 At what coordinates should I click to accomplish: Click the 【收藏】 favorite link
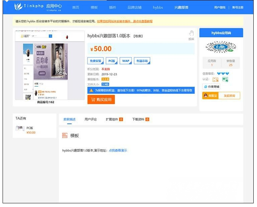click(x=138, y=36)
